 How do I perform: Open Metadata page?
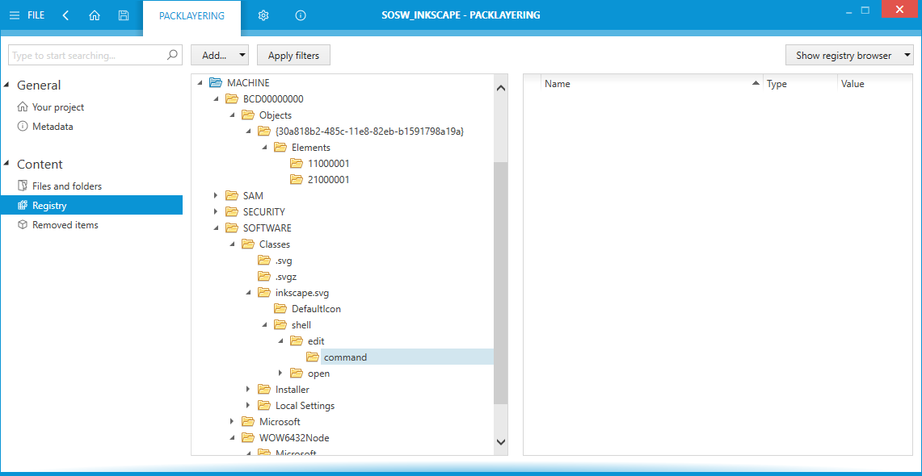(53, 126)
